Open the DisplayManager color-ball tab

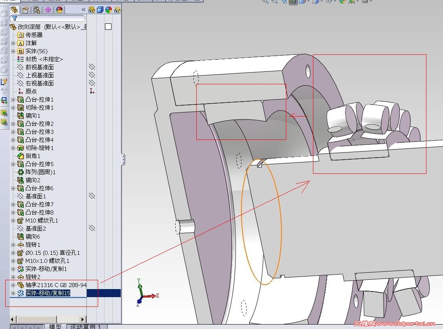[59, 10]
